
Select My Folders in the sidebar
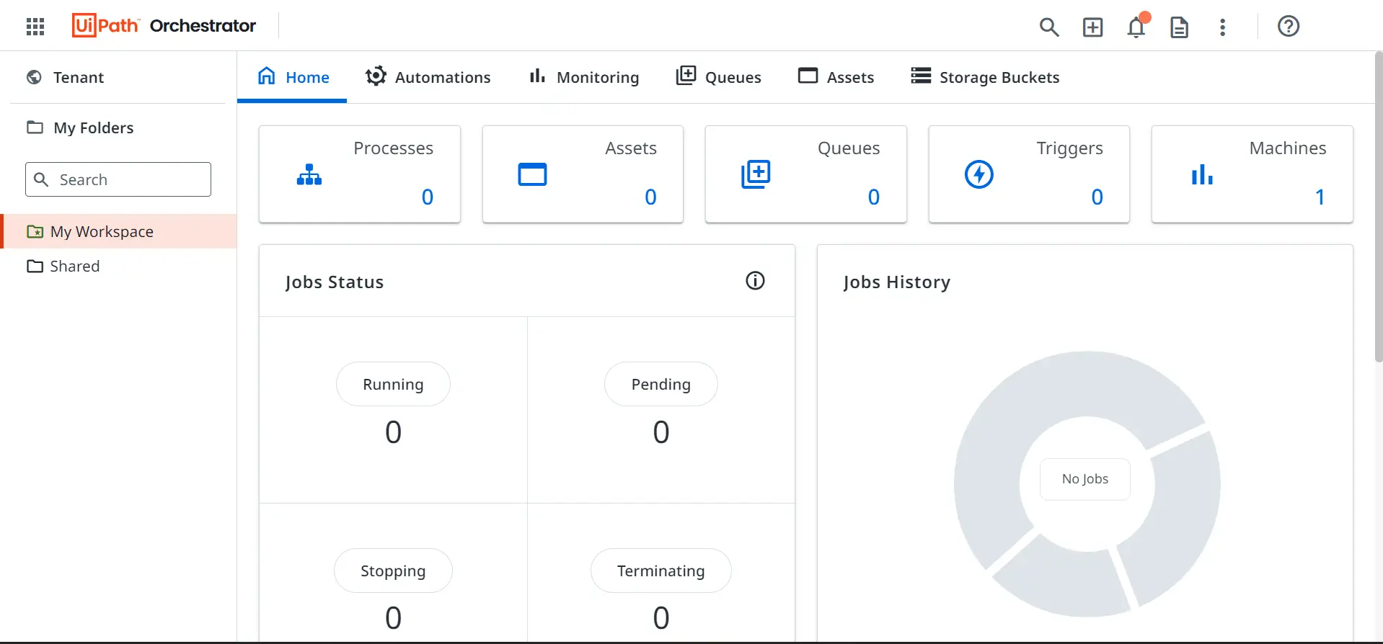(x=118, y=128)
